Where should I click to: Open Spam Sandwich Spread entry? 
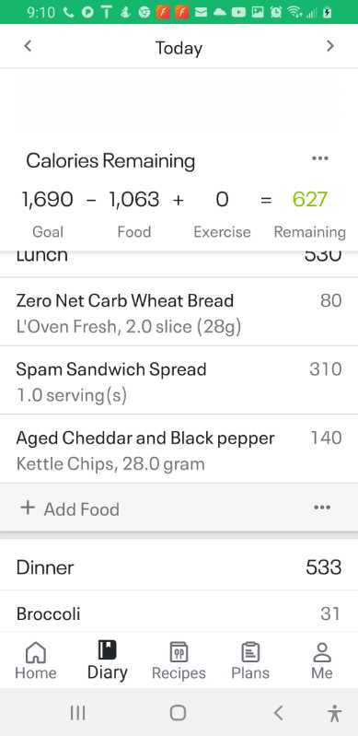179,380
